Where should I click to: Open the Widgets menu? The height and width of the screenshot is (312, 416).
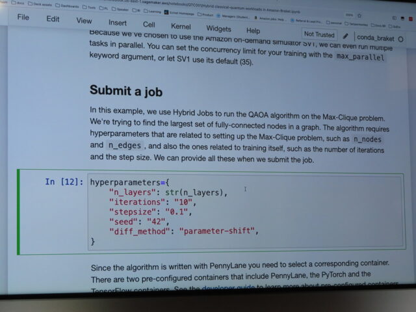[x=218, y=29]
